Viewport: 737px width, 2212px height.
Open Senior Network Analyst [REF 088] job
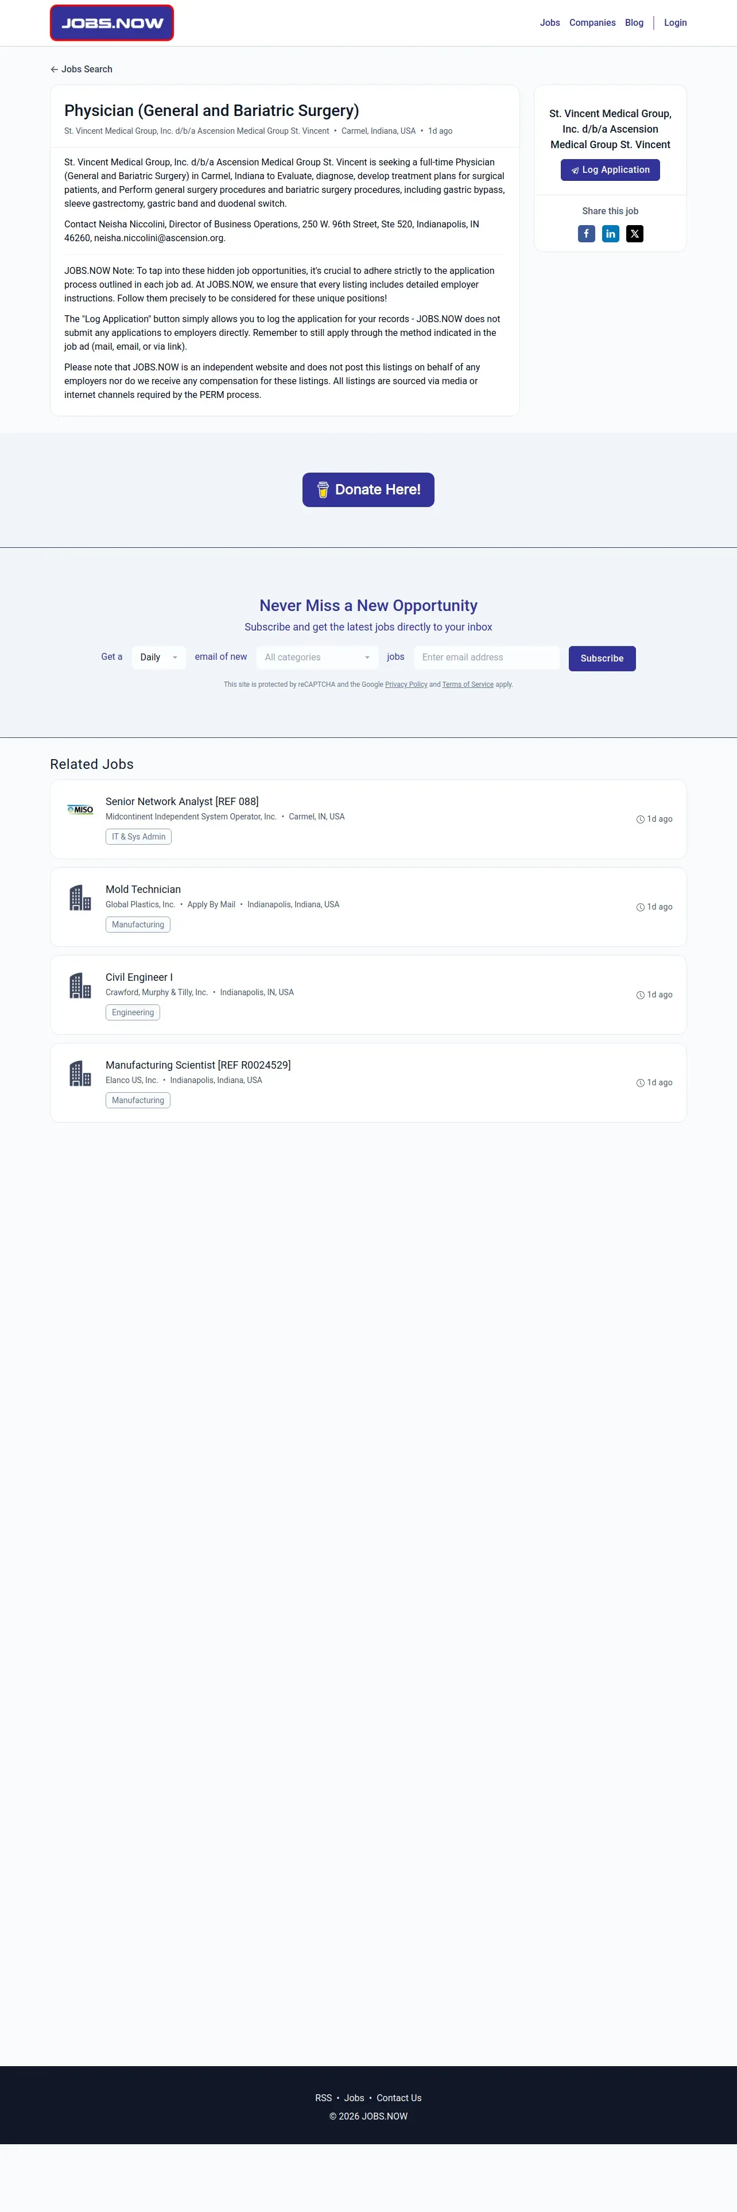click(x=182, y=801)
